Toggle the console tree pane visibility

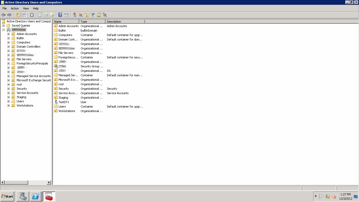24,15
